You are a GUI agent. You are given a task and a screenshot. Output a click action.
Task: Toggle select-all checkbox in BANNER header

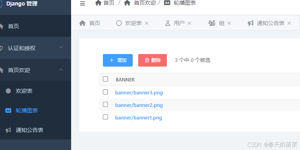tap(105, 79)
